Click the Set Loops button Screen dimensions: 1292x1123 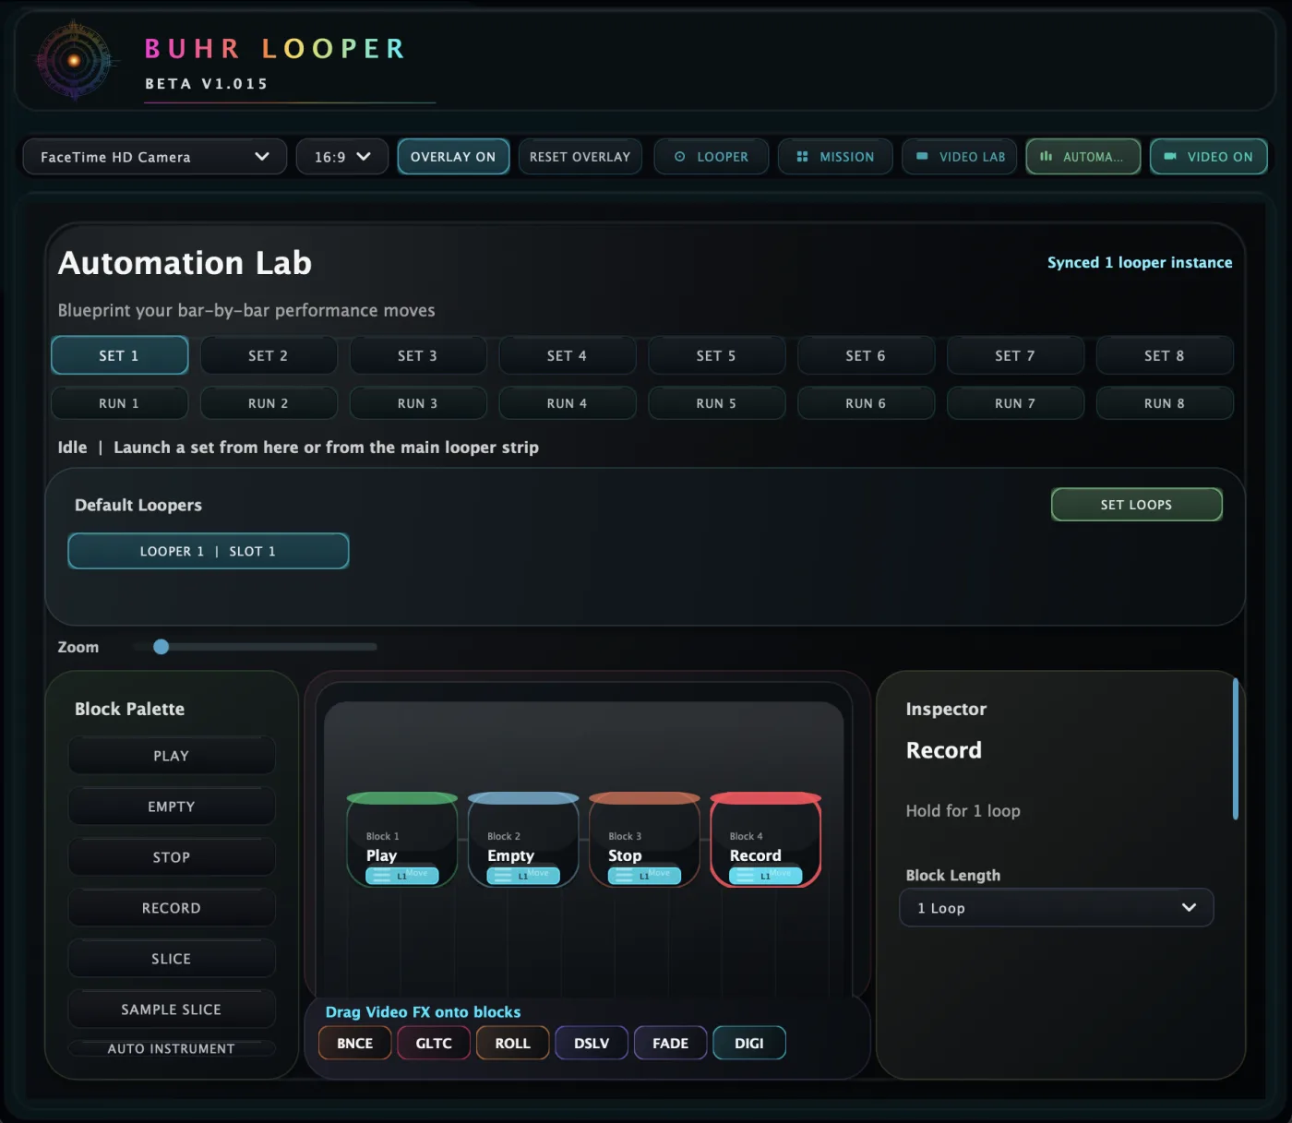(x=1137, y=505)
